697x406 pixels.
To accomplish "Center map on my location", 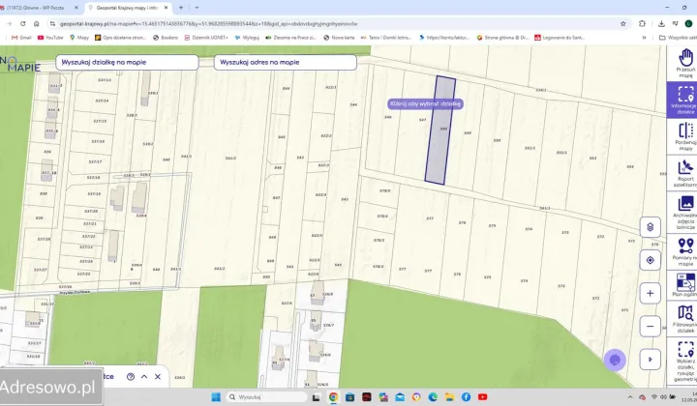I will click(x=651, y=260).
